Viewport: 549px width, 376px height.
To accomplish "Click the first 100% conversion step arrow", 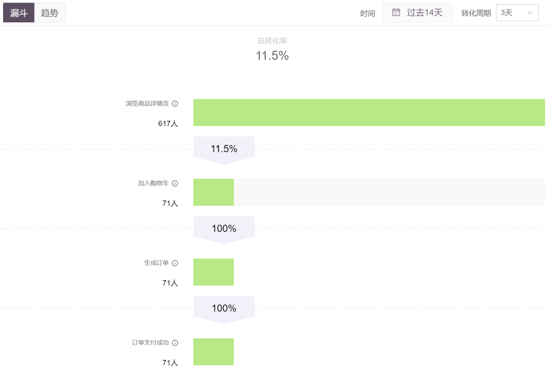I will click(x=224, y=229).
